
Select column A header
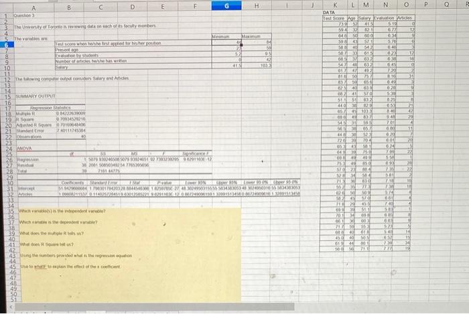coord(33,8)
